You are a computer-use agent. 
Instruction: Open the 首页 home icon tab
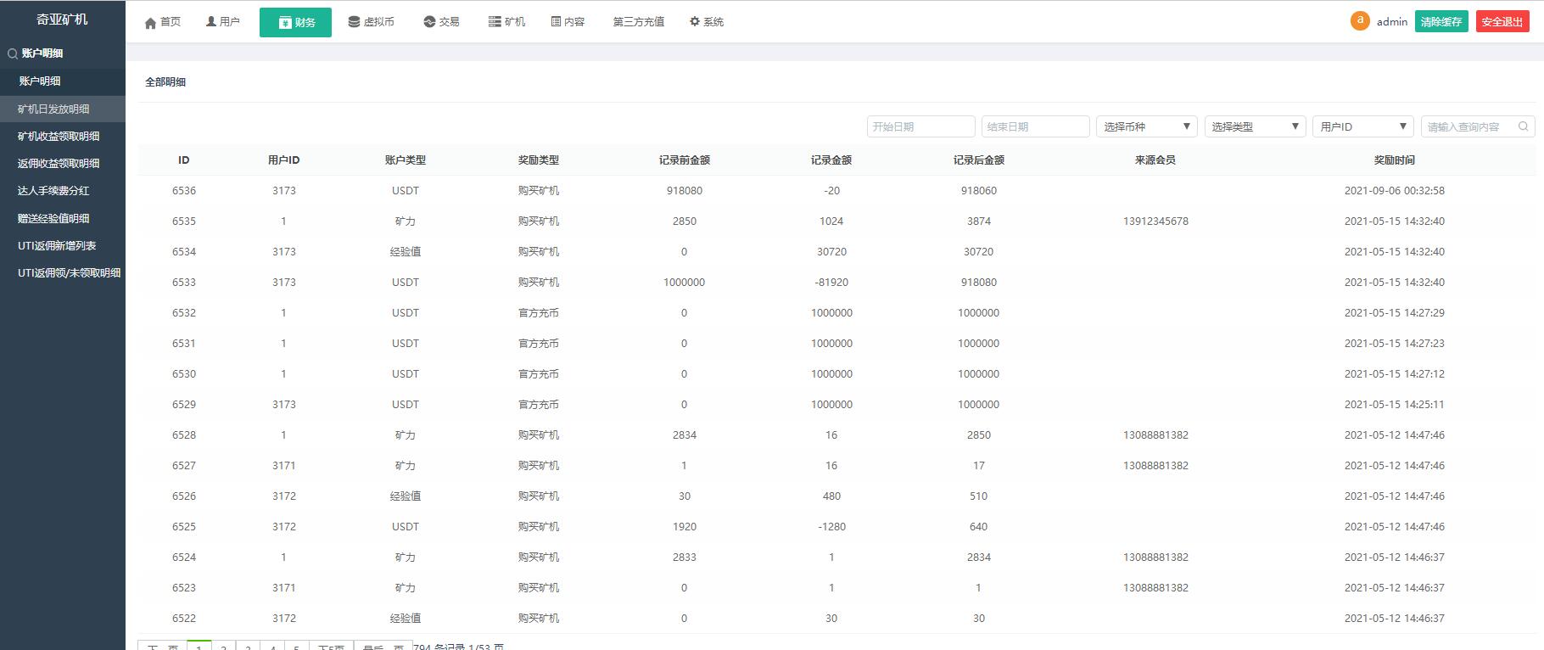(151, 23)
